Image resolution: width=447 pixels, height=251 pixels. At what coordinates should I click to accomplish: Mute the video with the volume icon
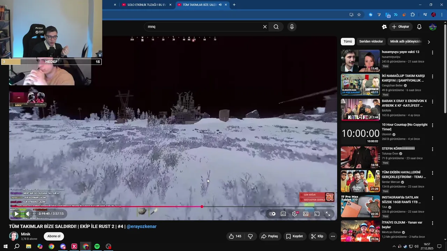point(28,214)
